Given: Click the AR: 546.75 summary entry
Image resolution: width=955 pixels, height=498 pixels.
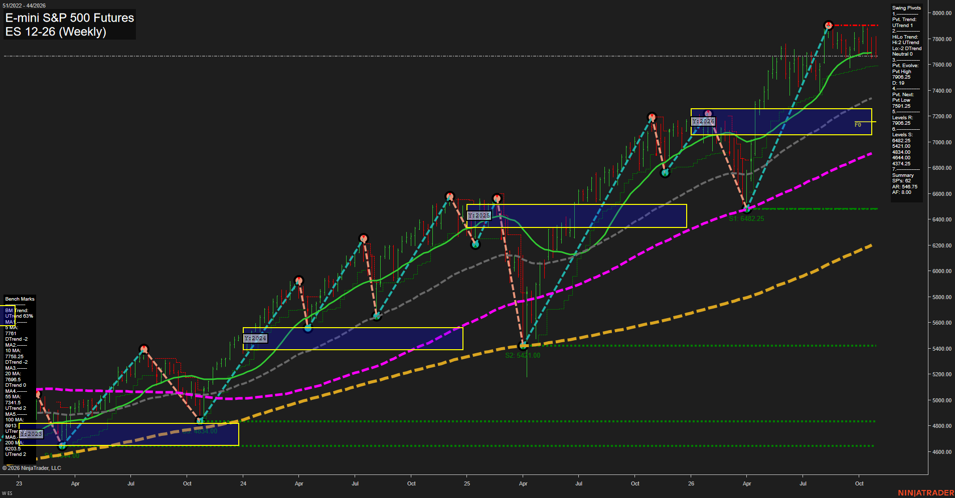Looking at the screenshot, I should [x=905, y=187].
